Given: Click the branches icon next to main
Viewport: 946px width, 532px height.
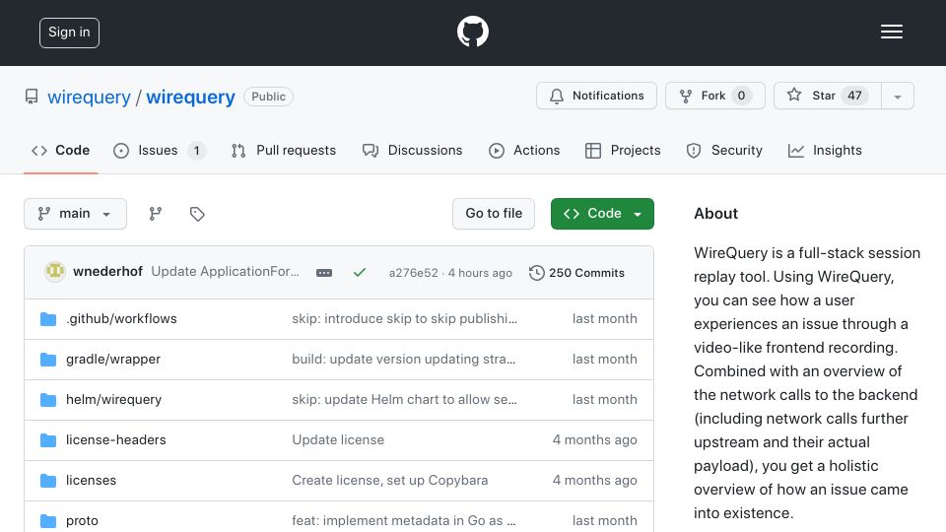Looking at the screenshot, I should pyautogui.click(x=156, y=214).
